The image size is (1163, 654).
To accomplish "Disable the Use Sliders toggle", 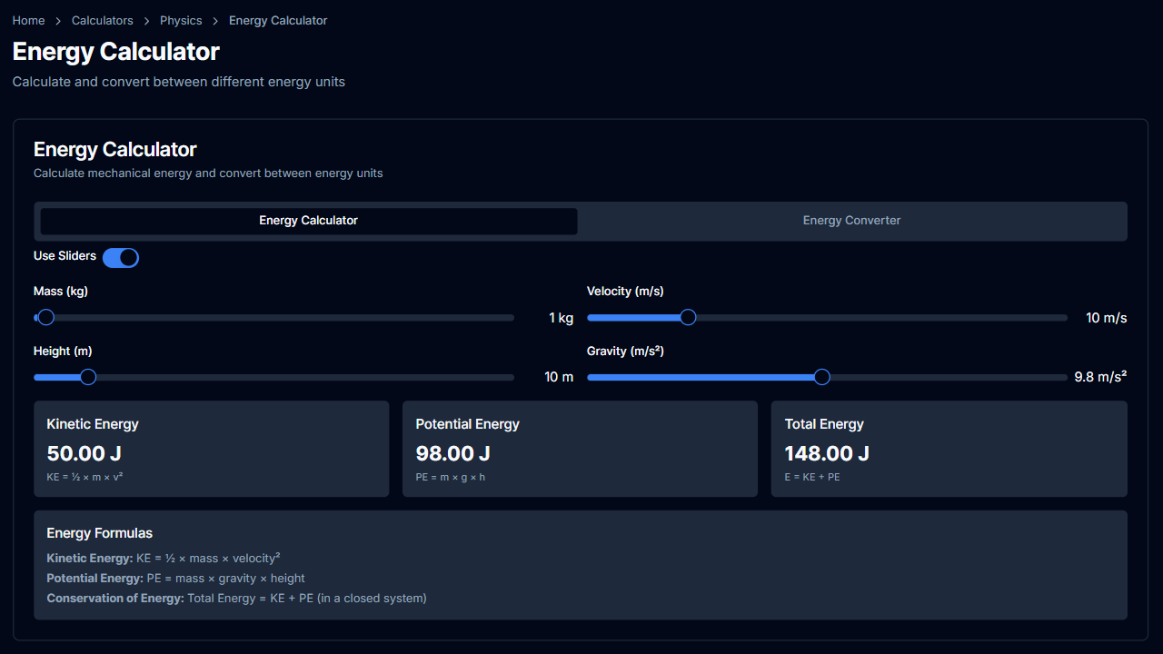I will click(x=120, y=257).
